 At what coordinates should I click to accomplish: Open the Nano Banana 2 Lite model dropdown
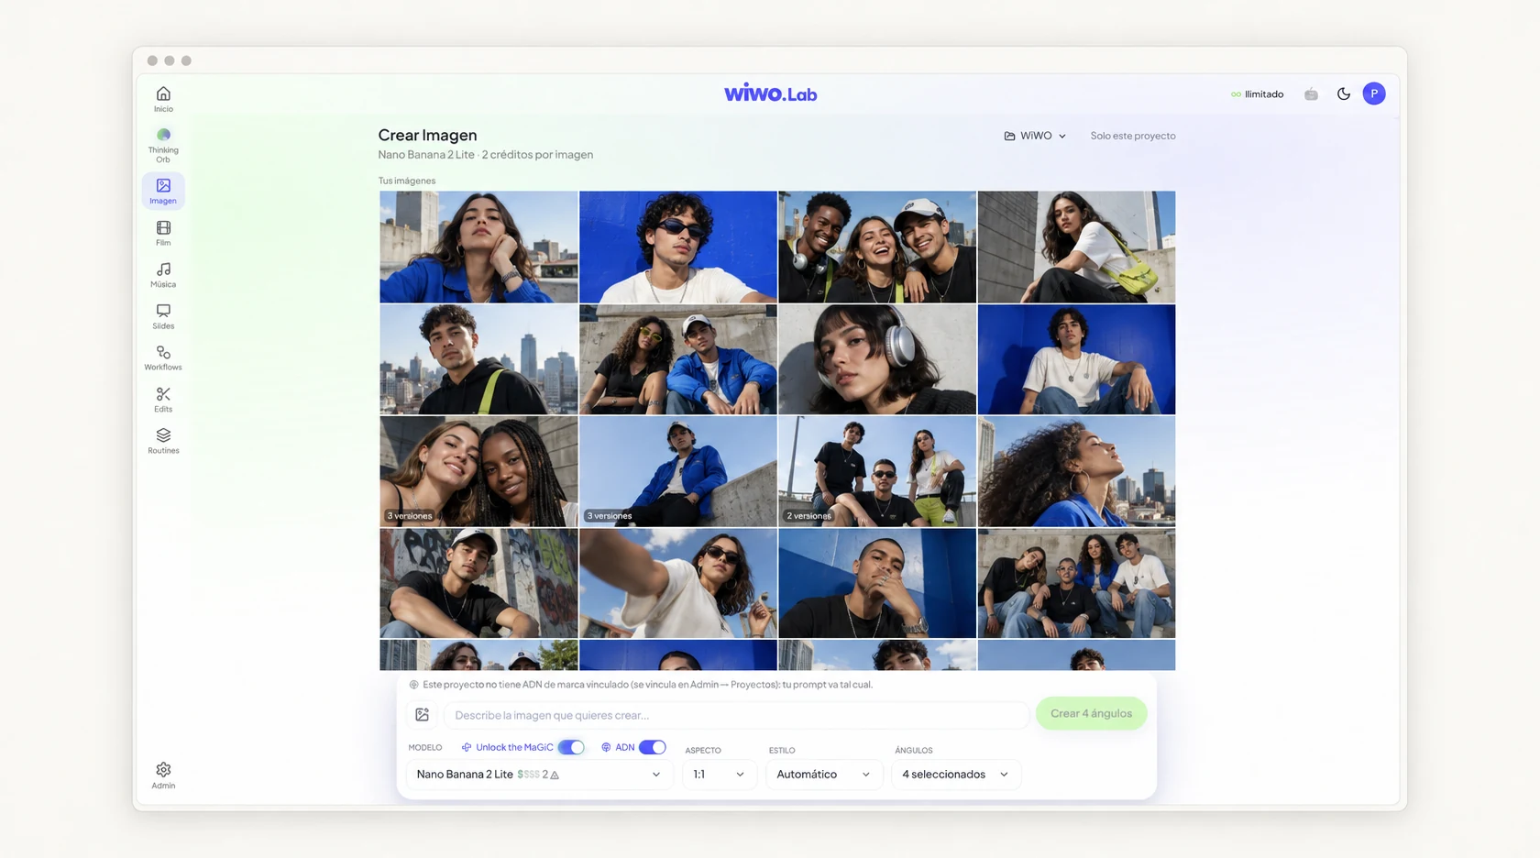pos(538,775)
